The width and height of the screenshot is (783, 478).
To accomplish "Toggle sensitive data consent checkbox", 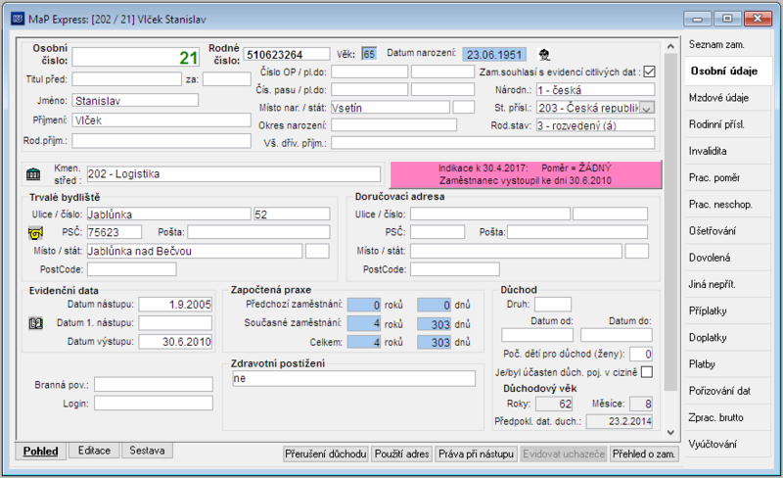I will 649,72.
